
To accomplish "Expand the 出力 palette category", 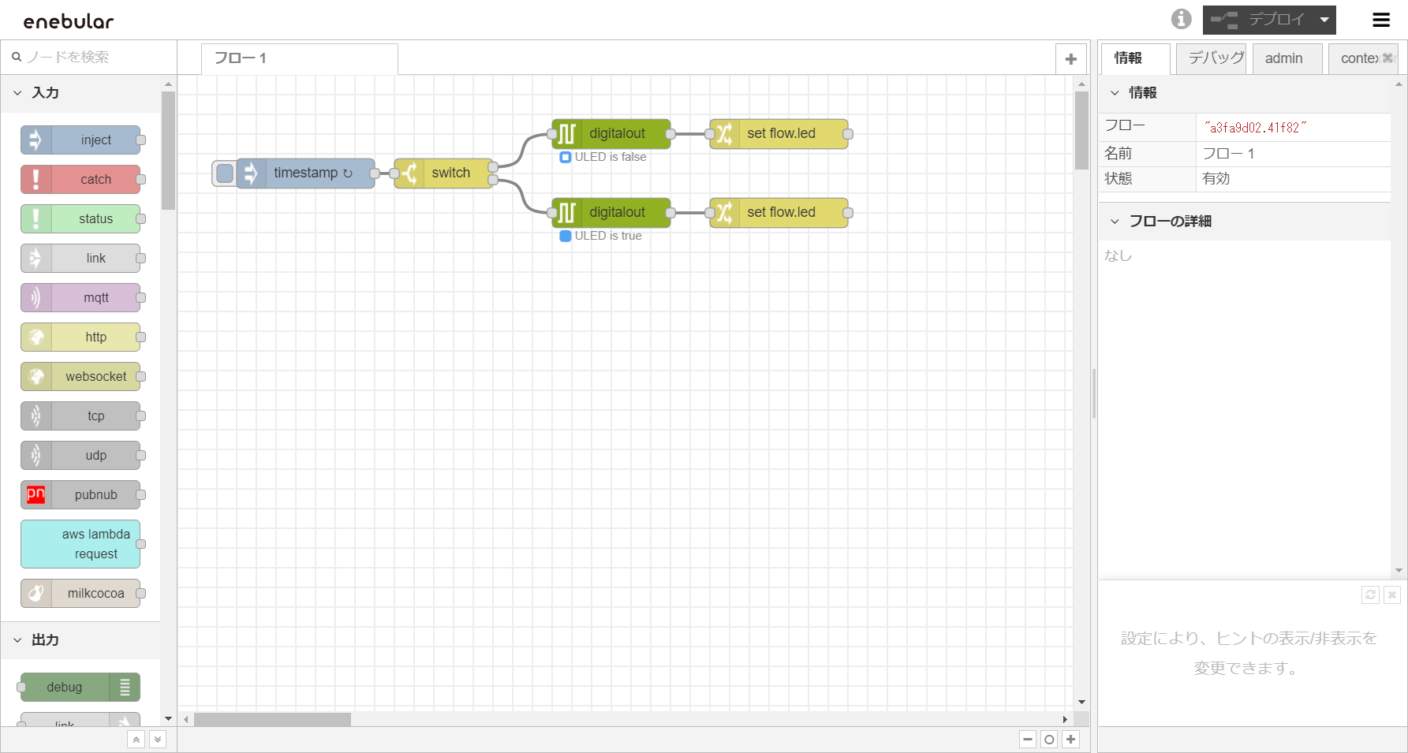I will [x=17, y=640].
